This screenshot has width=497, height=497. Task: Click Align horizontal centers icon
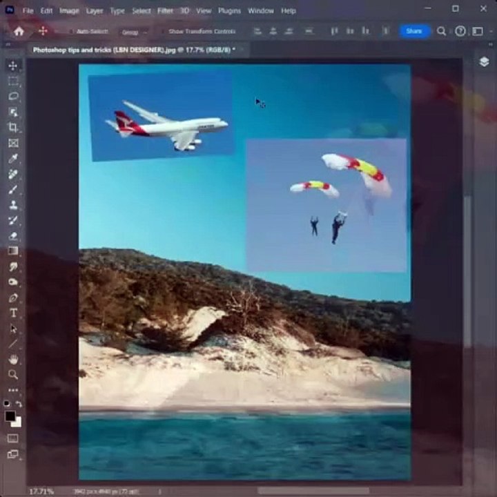[x=273, y=31]
